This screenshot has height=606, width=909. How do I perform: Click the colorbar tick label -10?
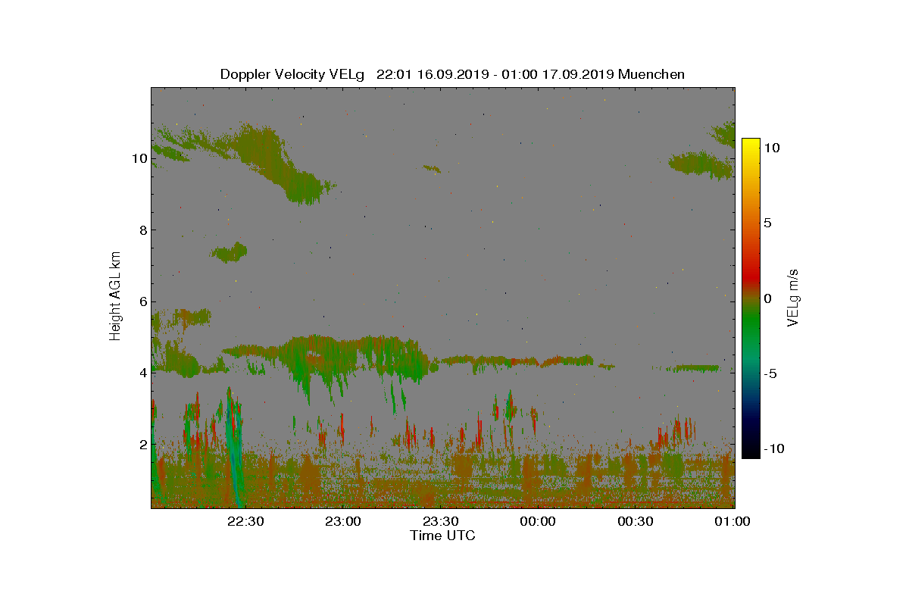point(773,448)
